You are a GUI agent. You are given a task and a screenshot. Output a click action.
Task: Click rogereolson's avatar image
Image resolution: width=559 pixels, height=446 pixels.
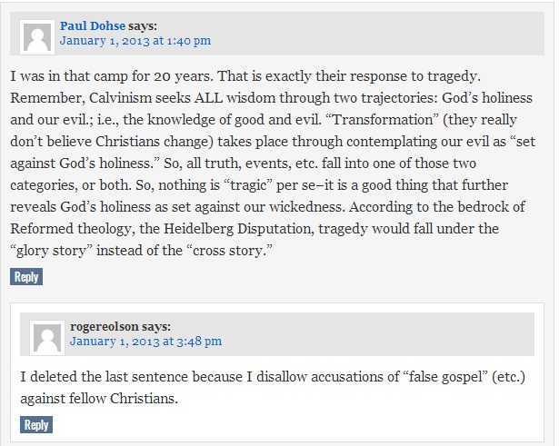47,337
